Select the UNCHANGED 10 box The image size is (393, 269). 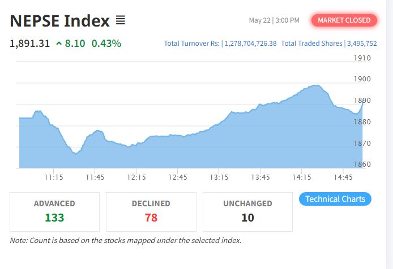(247, 212)
